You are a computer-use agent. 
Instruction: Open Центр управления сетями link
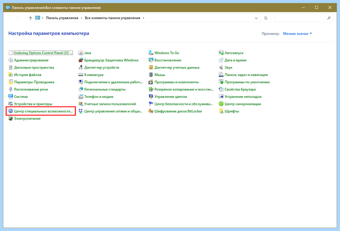[x=113, y=111]
